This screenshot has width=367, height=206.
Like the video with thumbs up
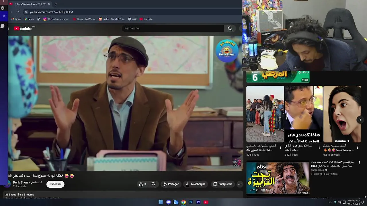143,184
